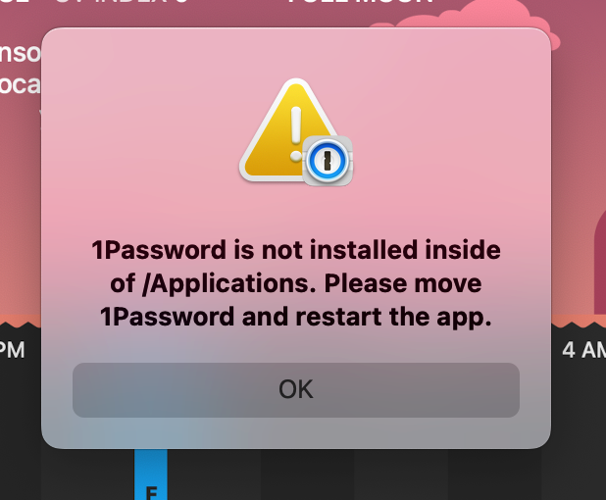606x500 pixels.
Task: Click the dark hourly column right of blue bar
Action: click(214, 475)
